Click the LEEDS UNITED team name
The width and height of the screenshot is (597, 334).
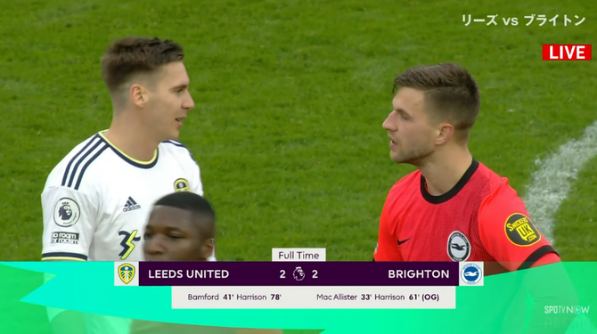coord(189,274)
